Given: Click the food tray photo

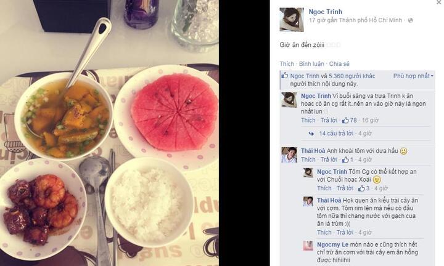Looking at the screenshot, I should [109, 133].
